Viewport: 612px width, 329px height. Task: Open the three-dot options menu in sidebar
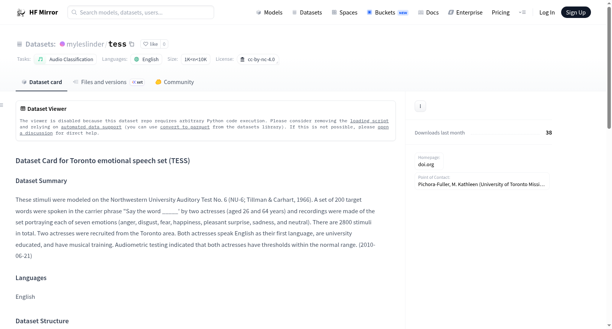click(420, 106)
